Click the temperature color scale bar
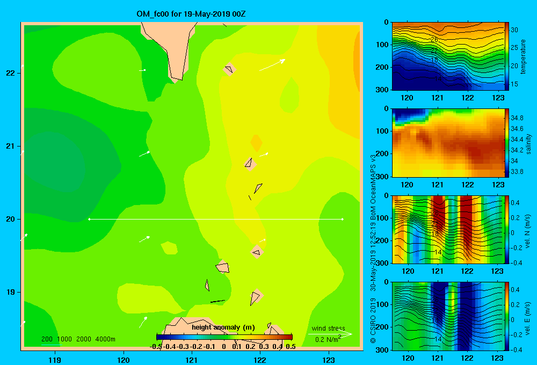The width and height of the screenshot is (537, 365). [x=507, y=56]
